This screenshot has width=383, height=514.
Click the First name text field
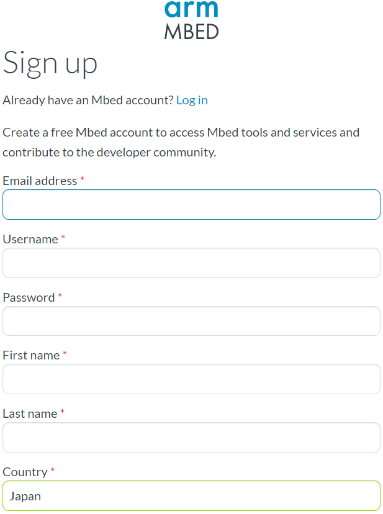click(x=191, y=379)
